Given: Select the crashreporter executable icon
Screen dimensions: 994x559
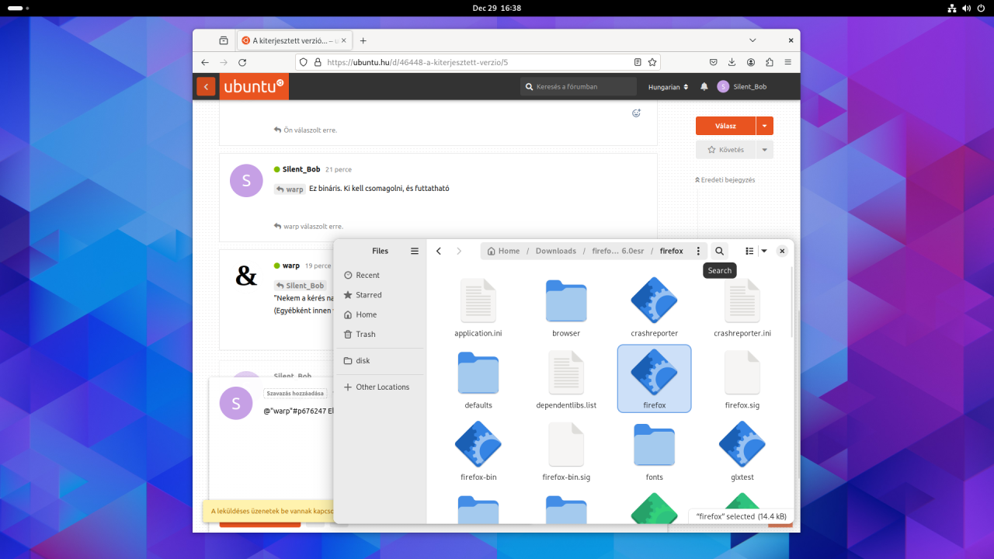Looking at the screenshot, I should [x=654, y=300].
